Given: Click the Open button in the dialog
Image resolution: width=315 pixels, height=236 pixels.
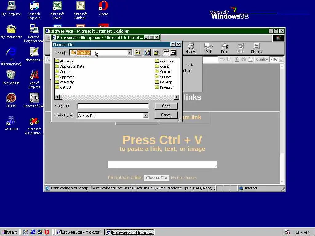Looking at the screenshot, I should tap(166, 106).
